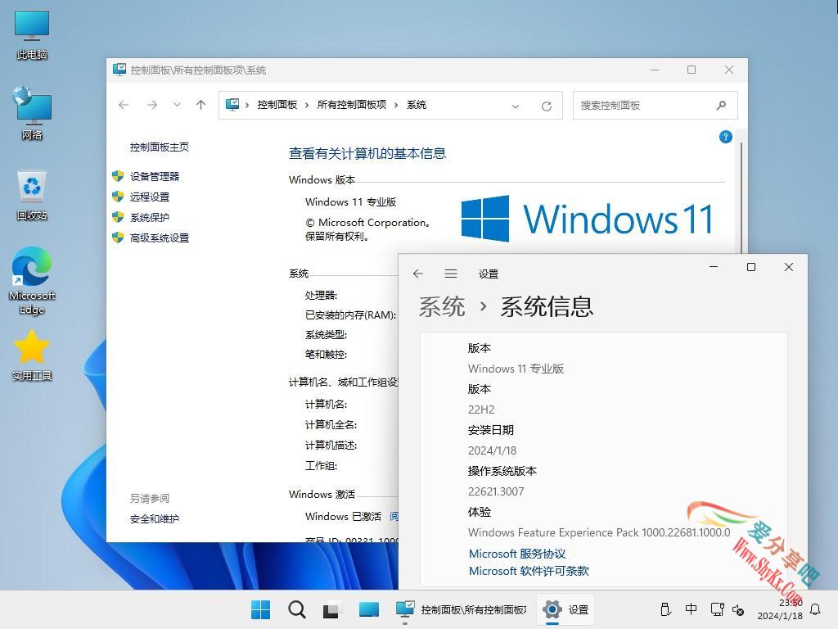
Task: Click the USB safely remove tray icon
Action: pyautogui.click(x=665, y=609)
